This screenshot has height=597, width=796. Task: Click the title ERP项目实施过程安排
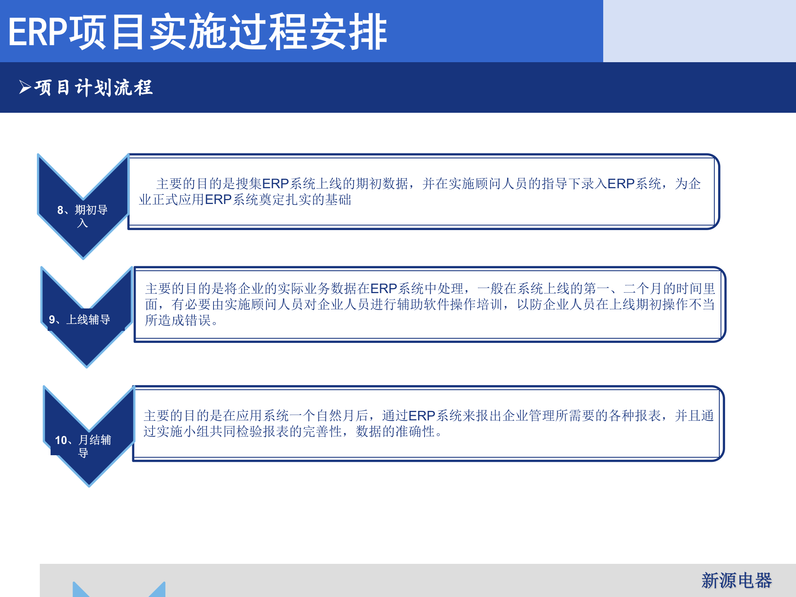click(x=199, y=31)
